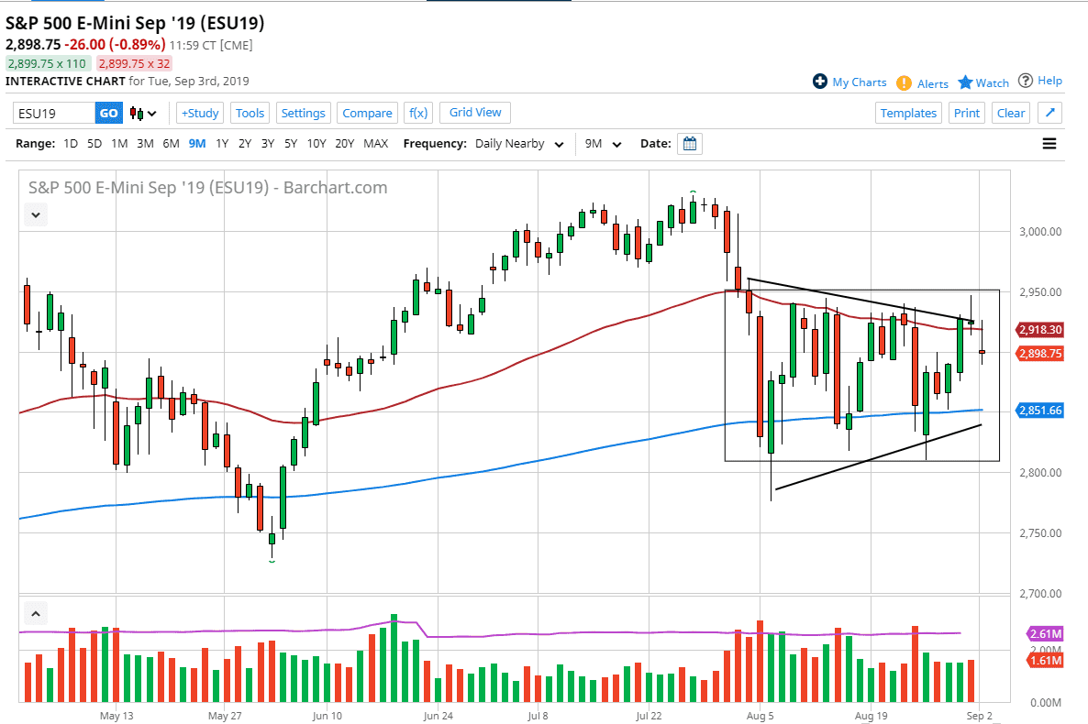Collapse the volume panel with its arrow
This screenshot has width=1088, height=724.
pyautogui.click(x=35, y=612)
